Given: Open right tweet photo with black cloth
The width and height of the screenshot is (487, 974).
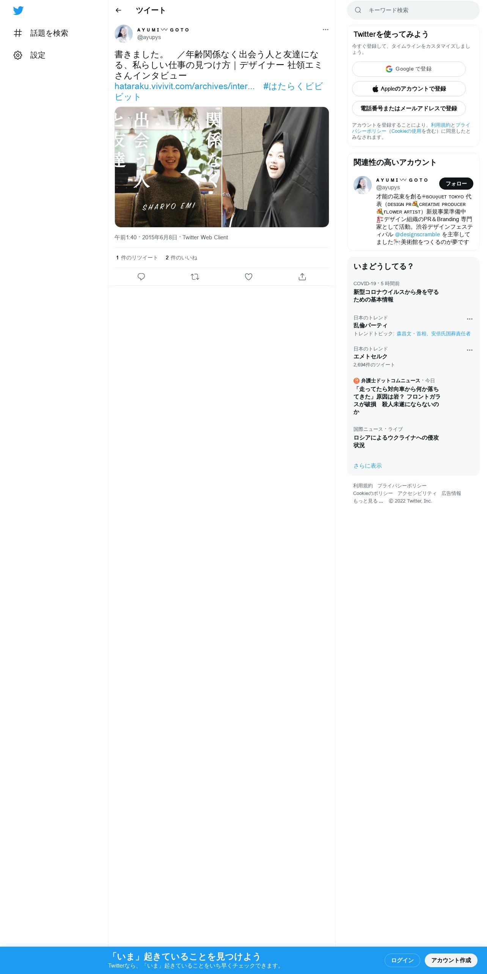Looking at the screenshot, I should pyautogui.click(x=276, y=167).
